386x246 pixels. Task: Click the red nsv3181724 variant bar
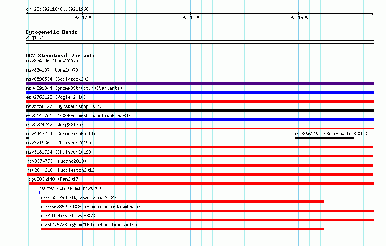click(x=200, y=156)
